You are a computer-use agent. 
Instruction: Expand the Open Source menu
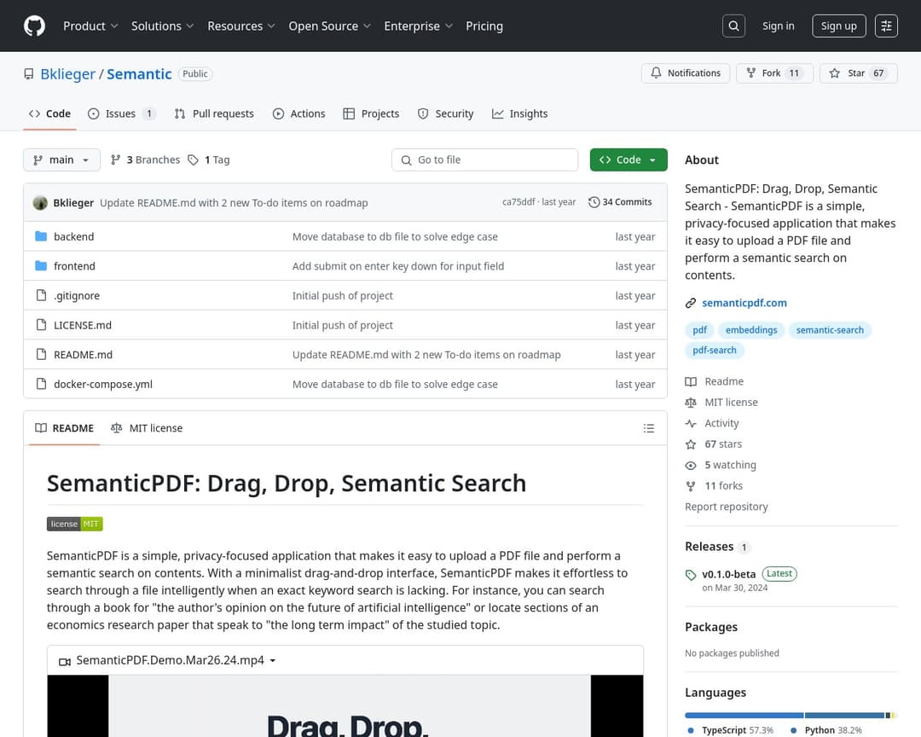click(x=329, y=26)
